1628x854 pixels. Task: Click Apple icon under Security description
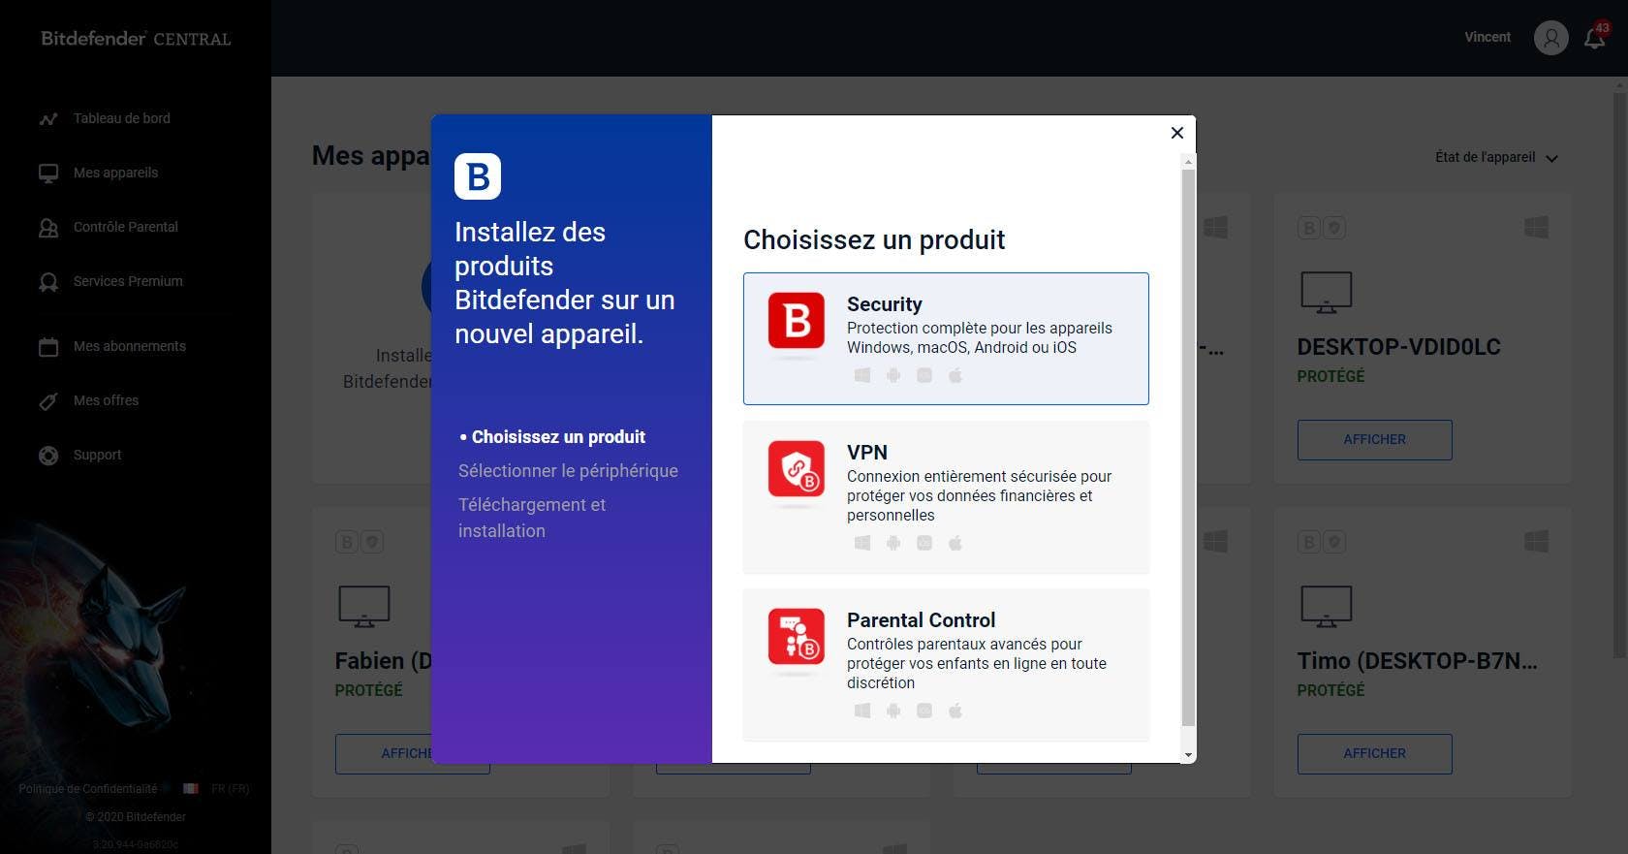[955, 375]
